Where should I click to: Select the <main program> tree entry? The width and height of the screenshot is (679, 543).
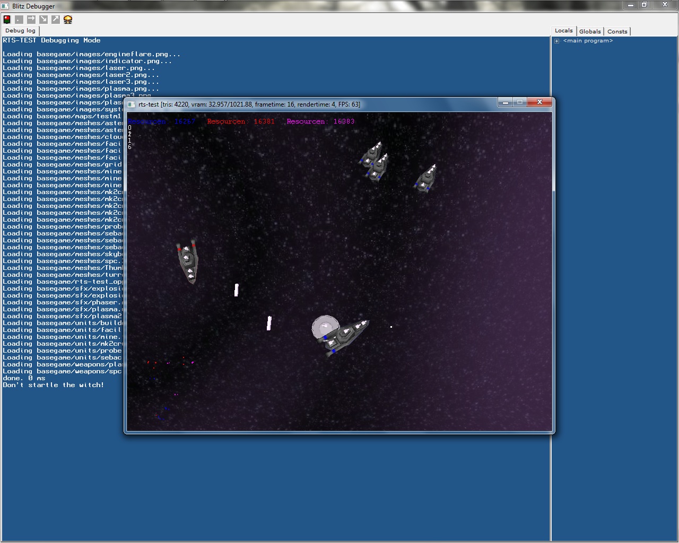[x=588, y=41]
